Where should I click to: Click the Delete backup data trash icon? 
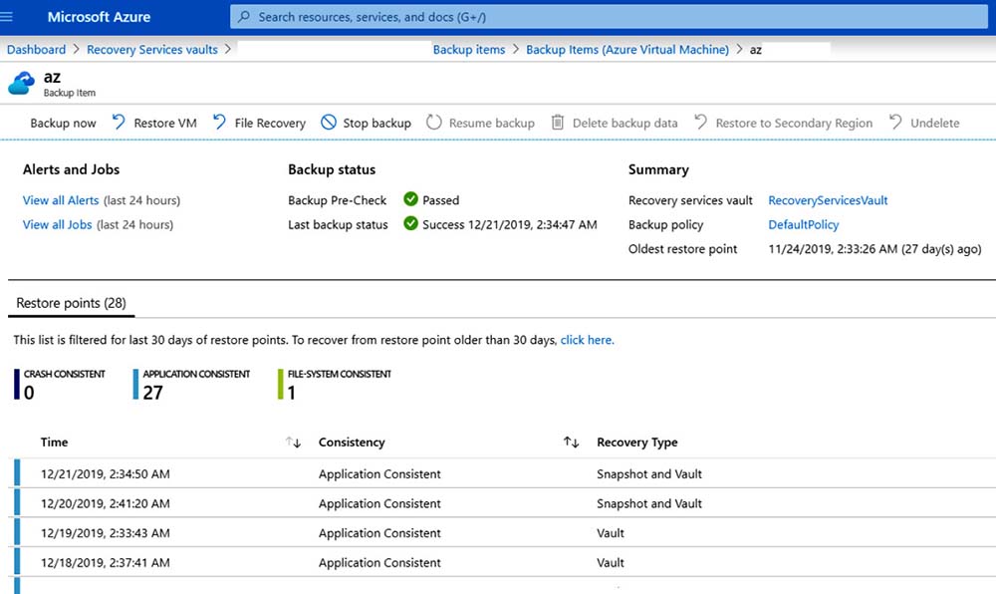tap(558, 123)
